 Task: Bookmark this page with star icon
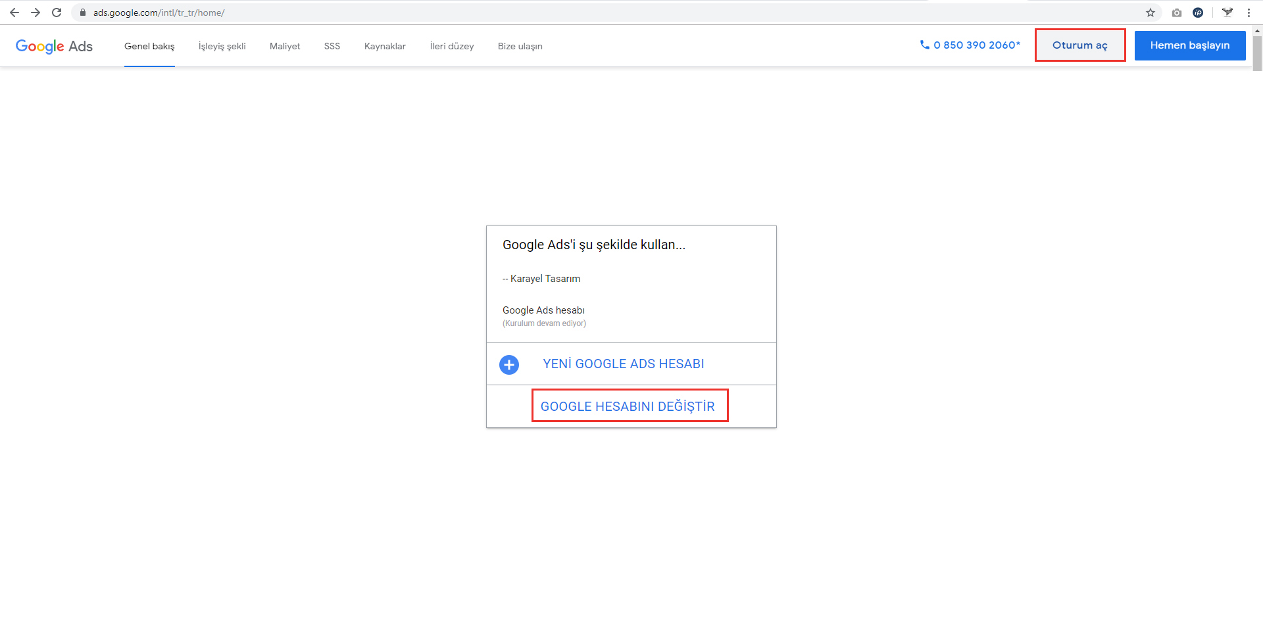(1151, 12)
